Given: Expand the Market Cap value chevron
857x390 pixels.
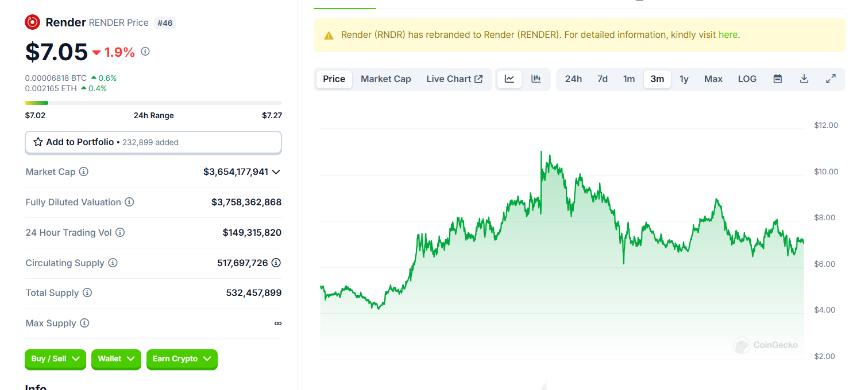Looking at the screenshot, I should 276,172.
